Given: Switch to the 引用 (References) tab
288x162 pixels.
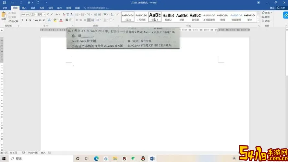Looking at the screenshot, I should pyautogui.click(x=51, y=8).
